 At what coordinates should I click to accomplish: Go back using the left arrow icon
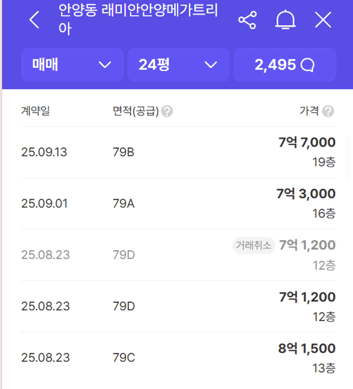pyautogui.click(x=34, y=20)
